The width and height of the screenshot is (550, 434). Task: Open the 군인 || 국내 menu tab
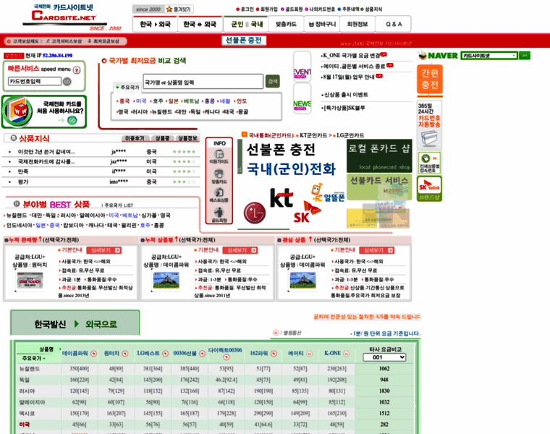tap(247, 24)
